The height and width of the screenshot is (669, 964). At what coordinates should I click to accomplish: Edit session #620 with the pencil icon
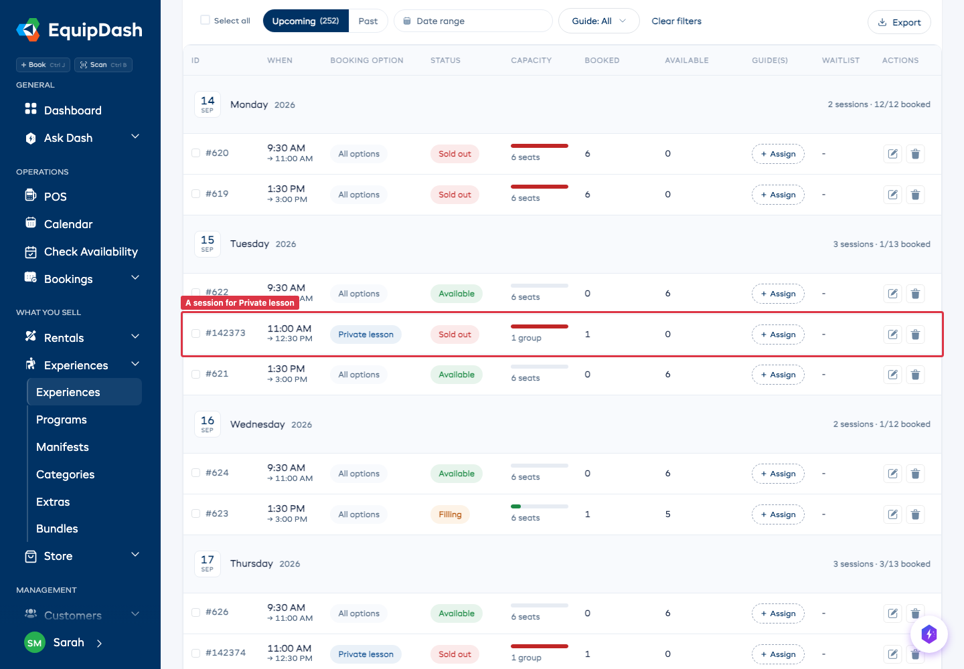coord(893,154)
